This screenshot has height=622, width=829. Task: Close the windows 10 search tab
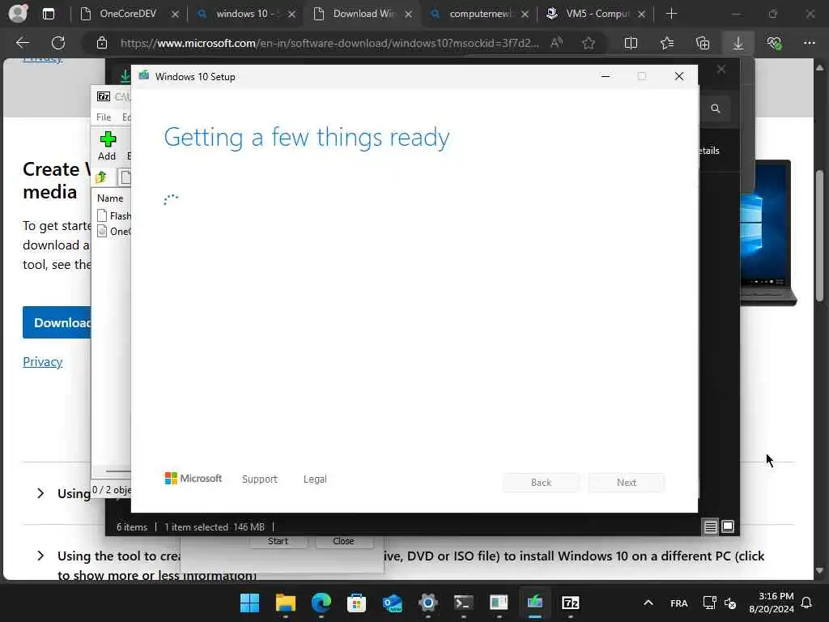[291, 15]
